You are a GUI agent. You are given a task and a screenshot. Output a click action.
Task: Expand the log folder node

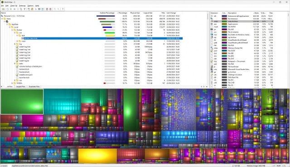(14, 44)
